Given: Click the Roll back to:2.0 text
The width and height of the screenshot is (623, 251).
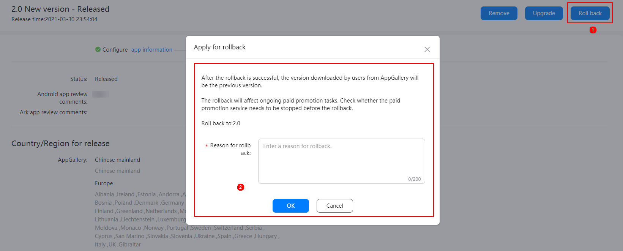Looking at the screenshot, I should pos(221,123).
